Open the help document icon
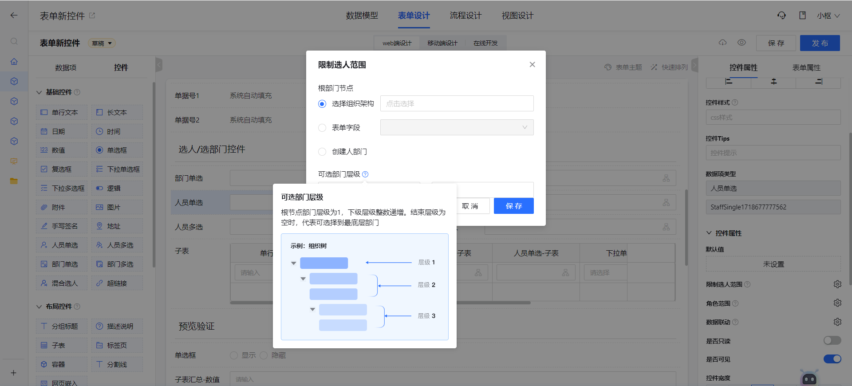 (802, 16)
